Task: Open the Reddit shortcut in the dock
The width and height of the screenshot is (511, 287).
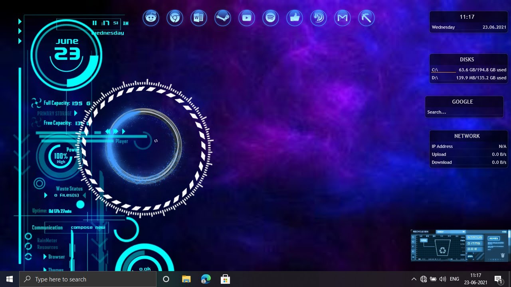Action: pos(151,18)
